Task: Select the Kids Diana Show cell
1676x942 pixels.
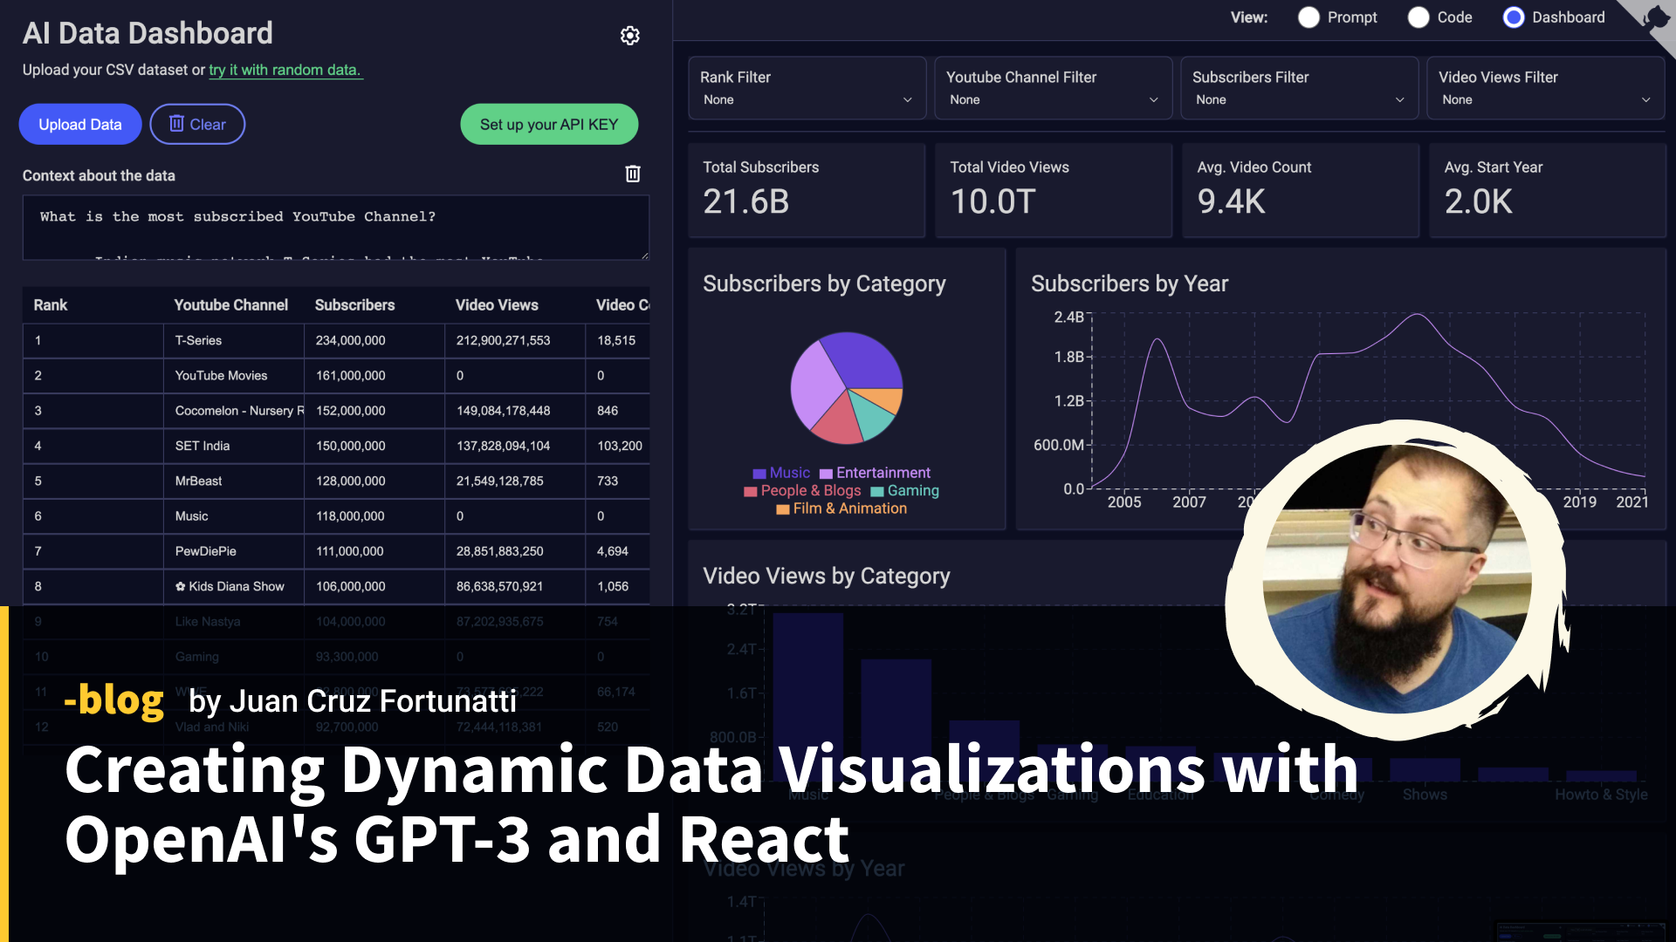Action: click(x=234, y=586)
